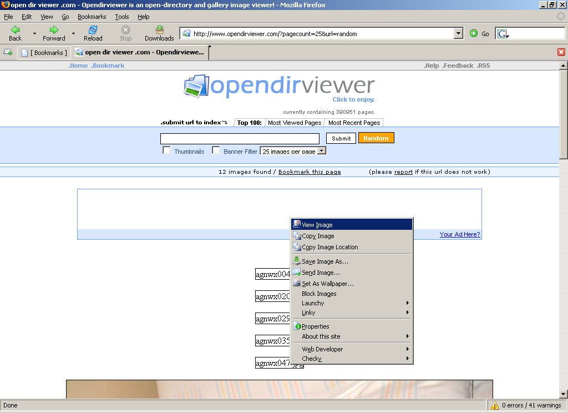568x413 pixels.
Task: Click the warning icon in status bar
Action: [494, 406]
